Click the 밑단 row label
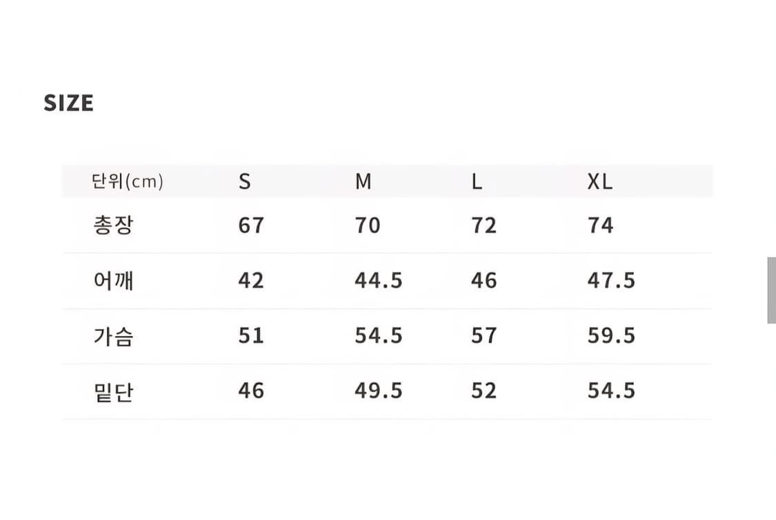776x520 pixels. tap(112, 391)
